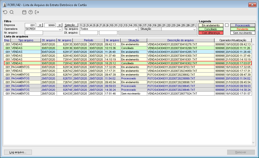Open the help question mark icon
This screenshot has width=259, height=158.
pos(31,12)
